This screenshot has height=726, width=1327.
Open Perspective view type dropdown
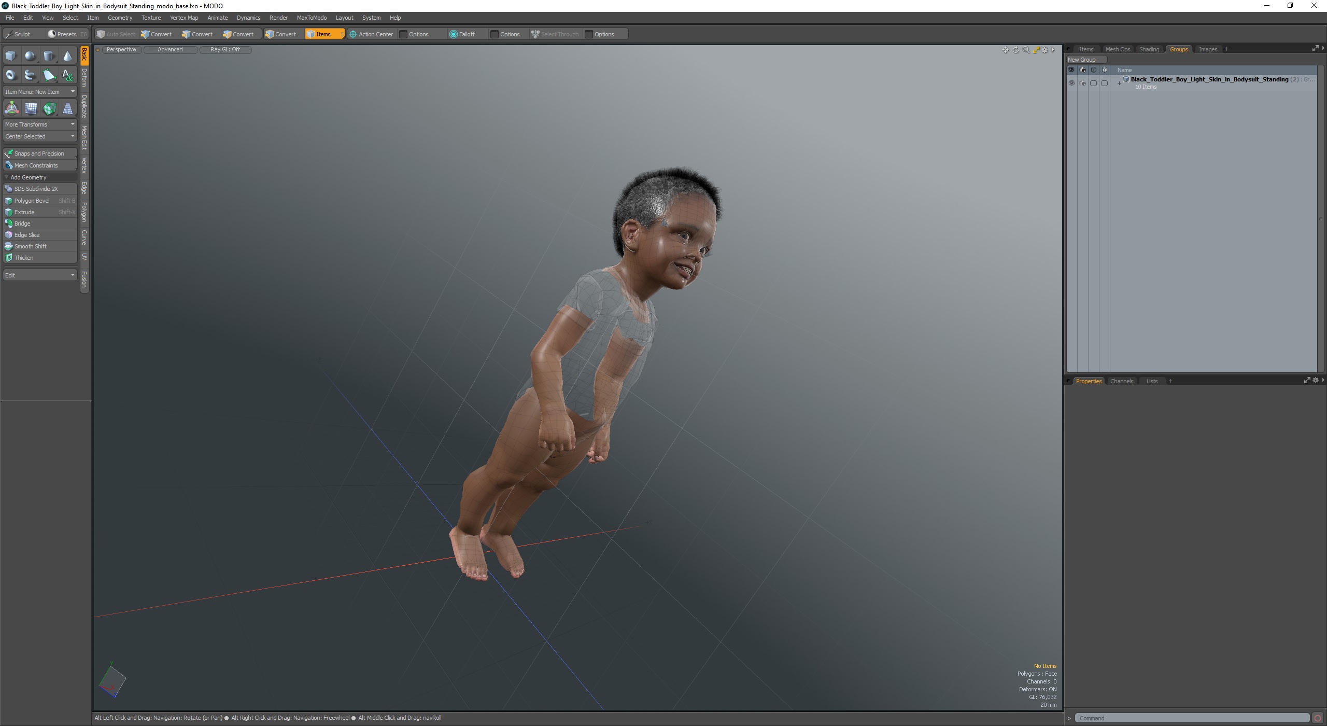click(121, 50)
